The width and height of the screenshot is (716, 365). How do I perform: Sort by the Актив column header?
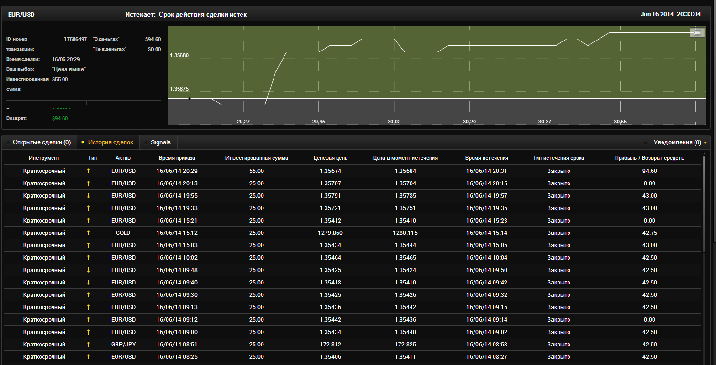click(123, 158)
